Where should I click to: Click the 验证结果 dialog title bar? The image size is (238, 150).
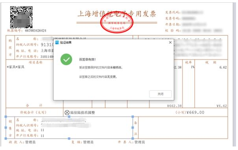tap(114, 42)
